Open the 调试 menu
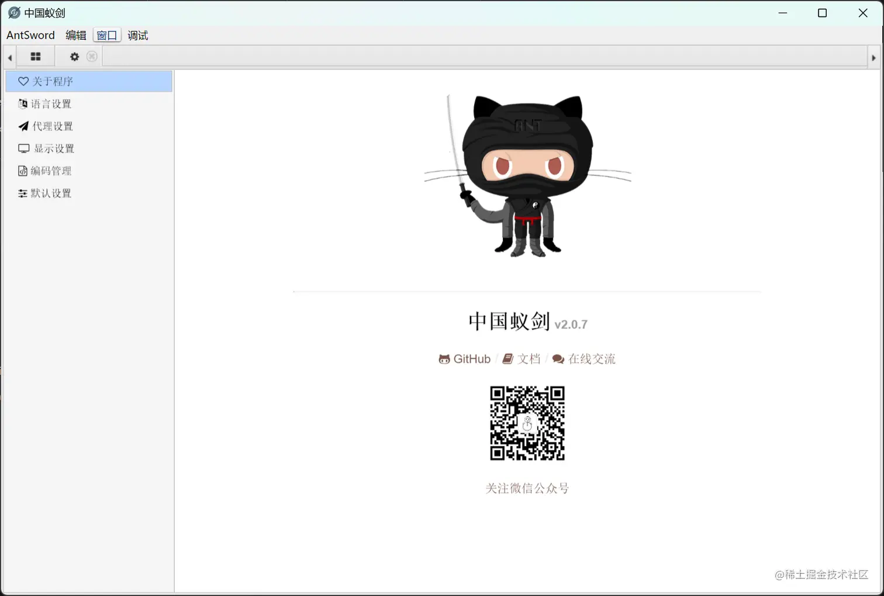 coord(138,36)
